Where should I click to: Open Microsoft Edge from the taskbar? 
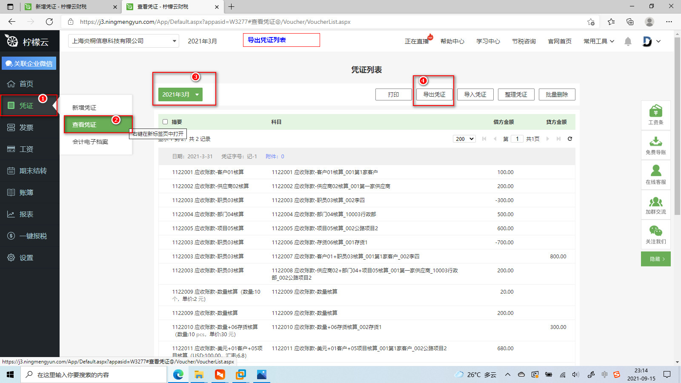click(178, 374)
